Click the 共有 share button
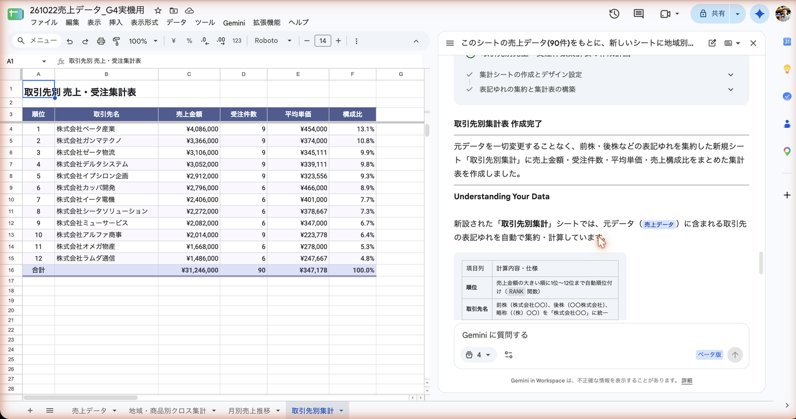The height and width of the screenshot is (419, 796). coord(711,14)
